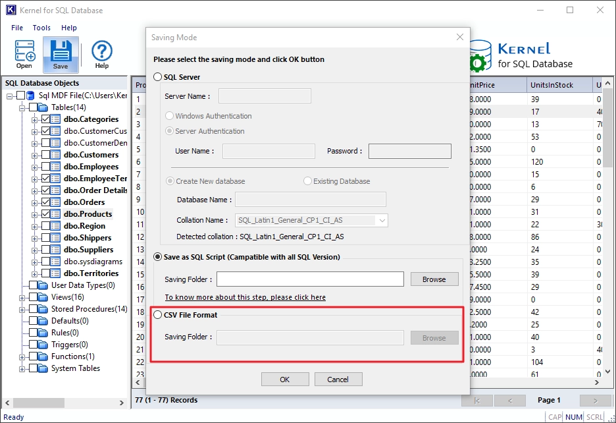
Task: Click the System Tables folder icon
Action: point(43,368)
